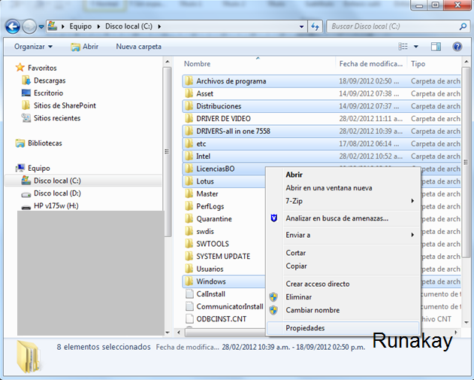Screen dimensions: 474x380
Task: Select the SYSTEM UPDATE folder name
Action: pos(223,257)
